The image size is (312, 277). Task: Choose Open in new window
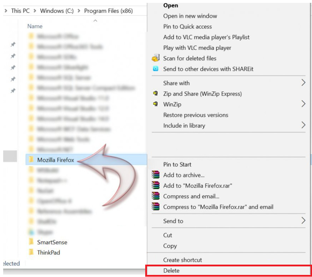[190, 16]
